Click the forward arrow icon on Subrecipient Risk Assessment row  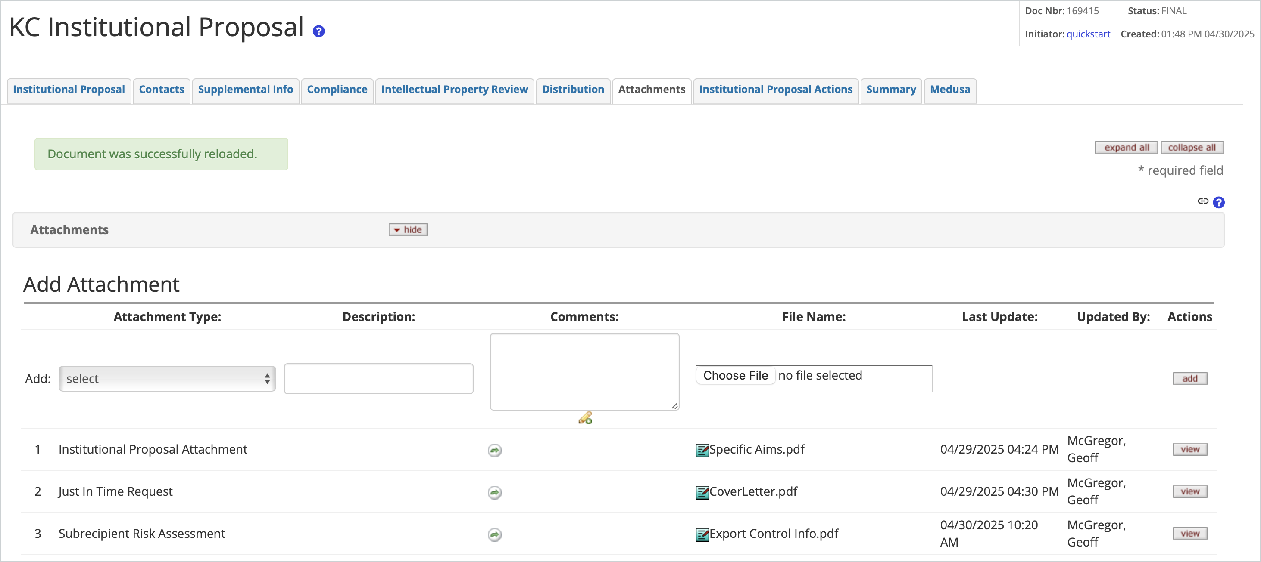(494, 534)
